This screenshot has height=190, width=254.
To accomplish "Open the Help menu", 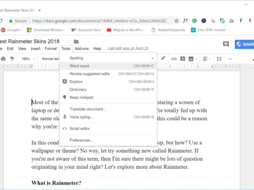I will pos(97,48).
